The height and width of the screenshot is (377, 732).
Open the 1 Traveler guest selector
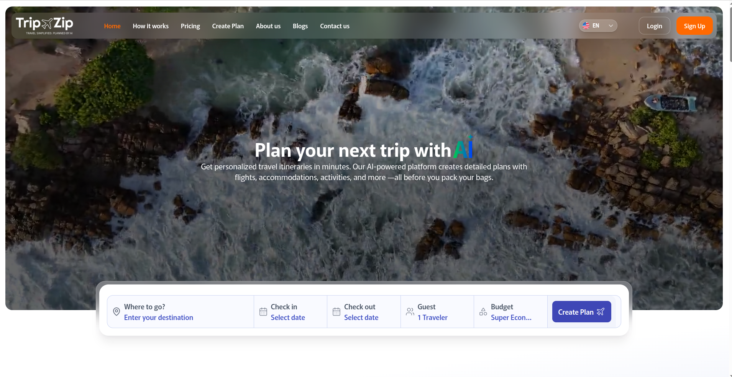point(432,317)
